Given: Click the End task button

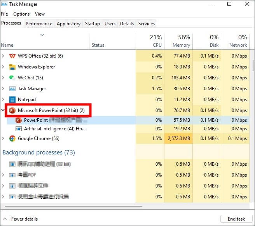Looking at the screenshot, I should click(236, 219).
